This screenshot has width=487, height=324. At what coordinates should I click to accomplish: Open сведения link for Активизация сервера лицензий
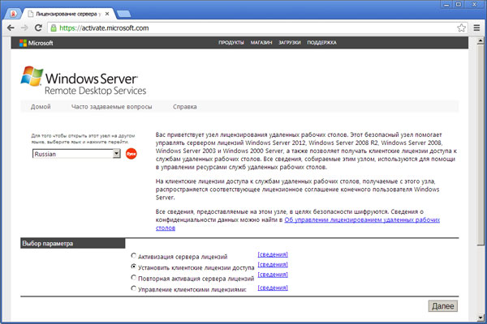tap(273, 254)
